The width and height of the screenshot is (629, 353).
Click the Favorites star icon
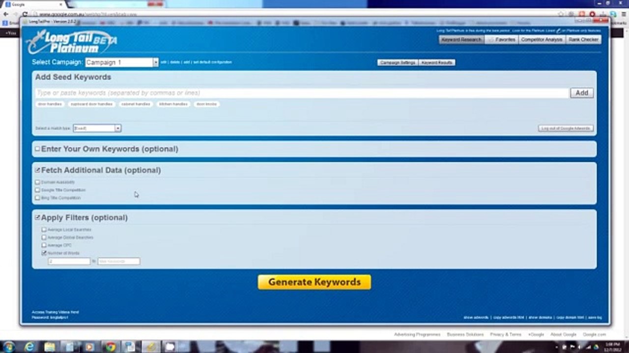(x=490, y=40)
